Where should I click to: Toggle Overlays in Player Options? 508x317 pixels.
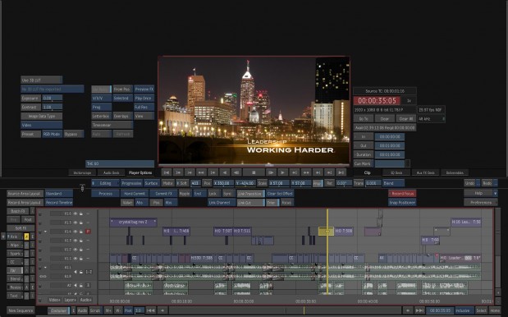coord(122,116)
